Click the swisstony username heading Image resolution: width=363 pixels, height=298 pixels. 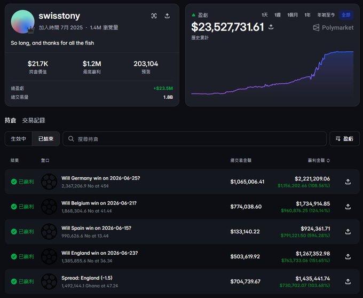[59, 15]
